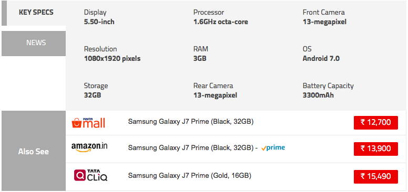Open Galaxy J7 Prime Gold 16GB listing
The image size is (408, 192).
coord(189,176)
